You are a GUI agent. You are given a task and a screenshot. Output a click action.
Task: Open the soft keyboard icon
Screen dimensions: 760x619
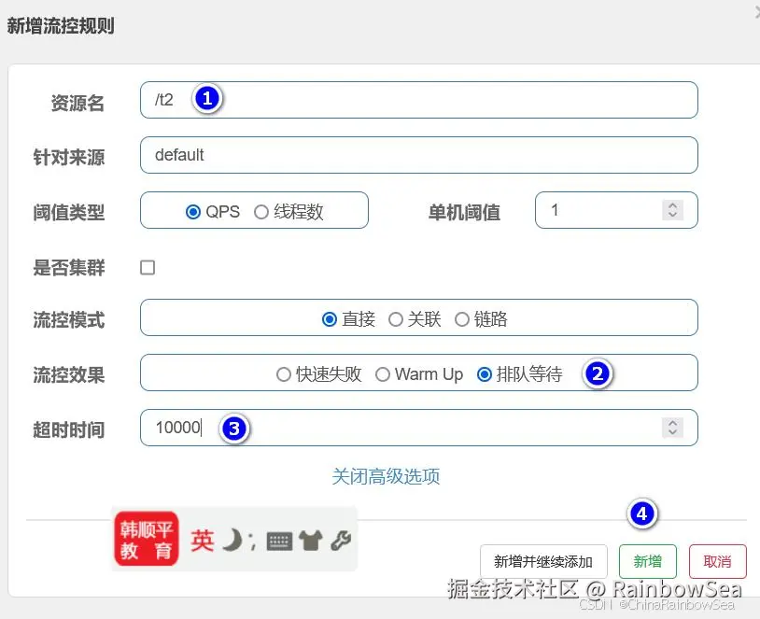(279, 541)
